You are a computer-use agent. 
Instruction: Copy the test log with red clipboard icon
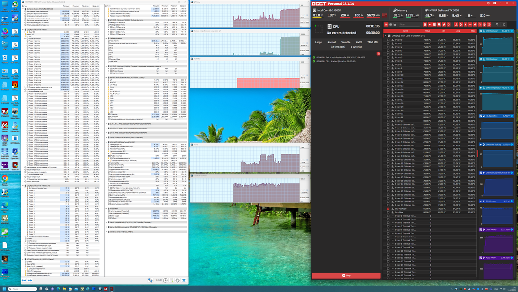point(379,54)
